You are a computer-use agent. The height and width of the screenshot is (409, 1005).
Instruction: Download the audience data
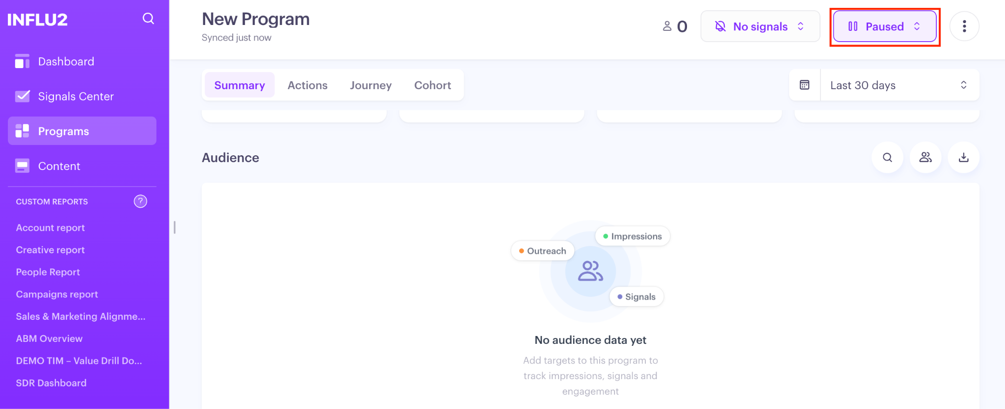coord(964,157)
